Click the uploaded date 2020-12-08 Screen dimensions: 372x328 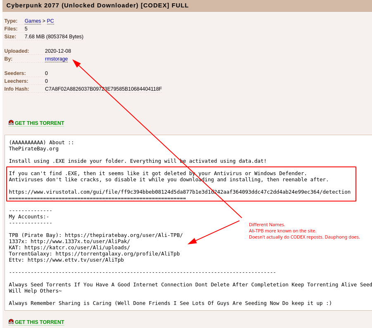point(58,51)
